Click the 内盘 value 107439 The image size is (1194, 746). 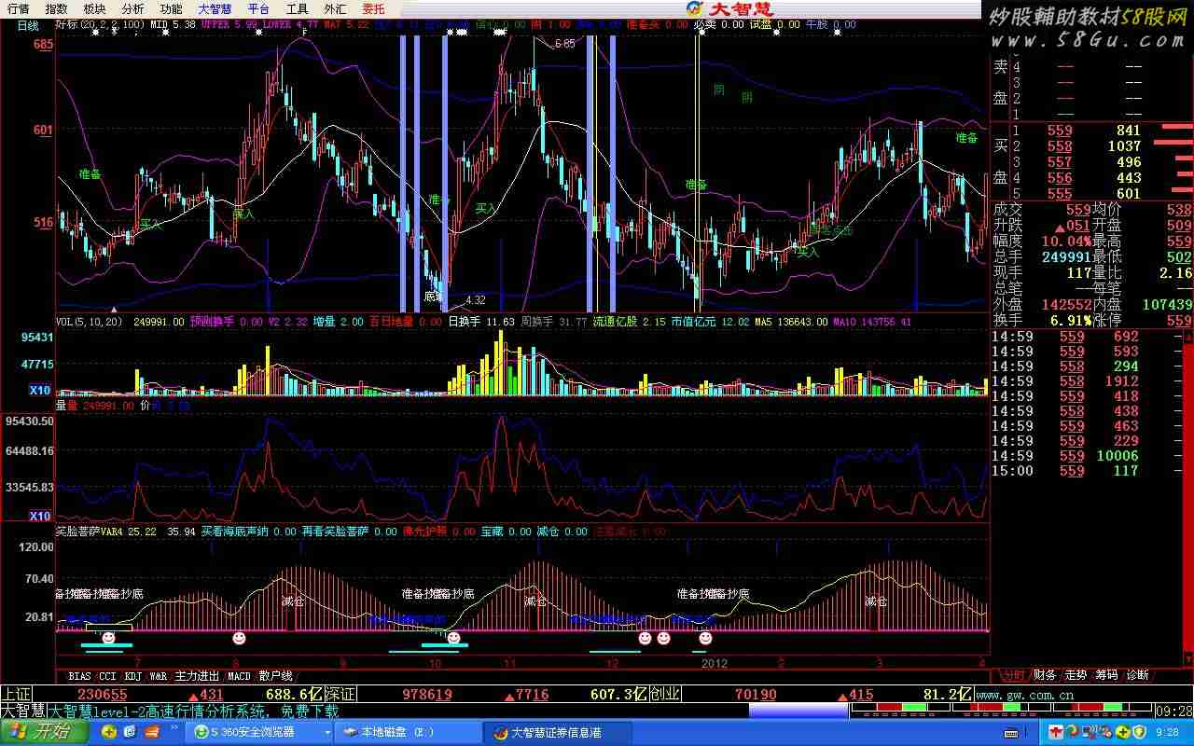click(1166, 305)
